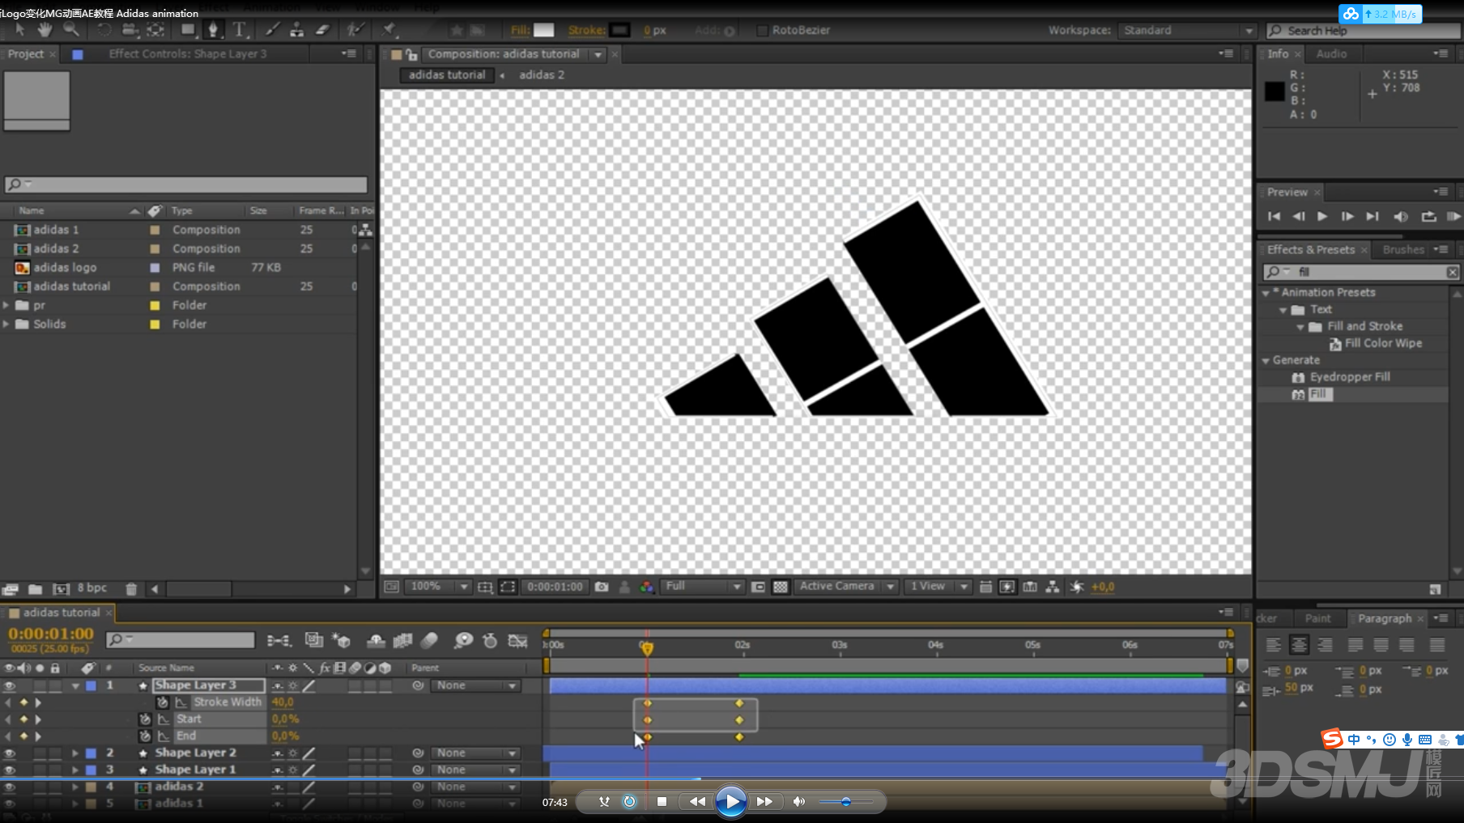Expand Shape Layer 2 properties
The width and height of the screenshot is (1464, 823).
pos(75,753)
